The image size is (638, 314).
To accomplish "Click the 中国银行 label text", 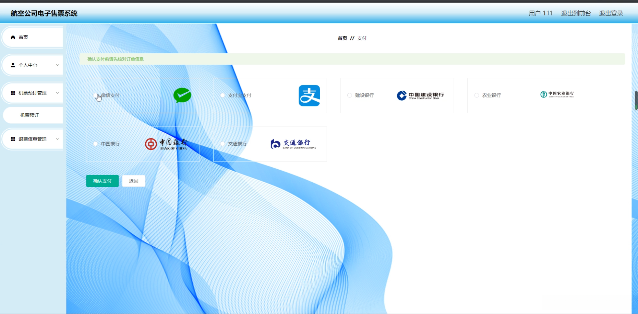I will pos(110,144).
